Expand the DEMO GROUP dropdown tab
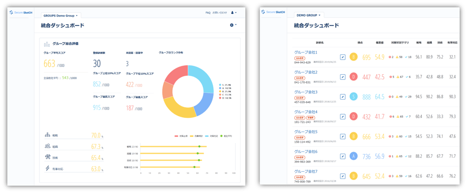 click(309, 15)
